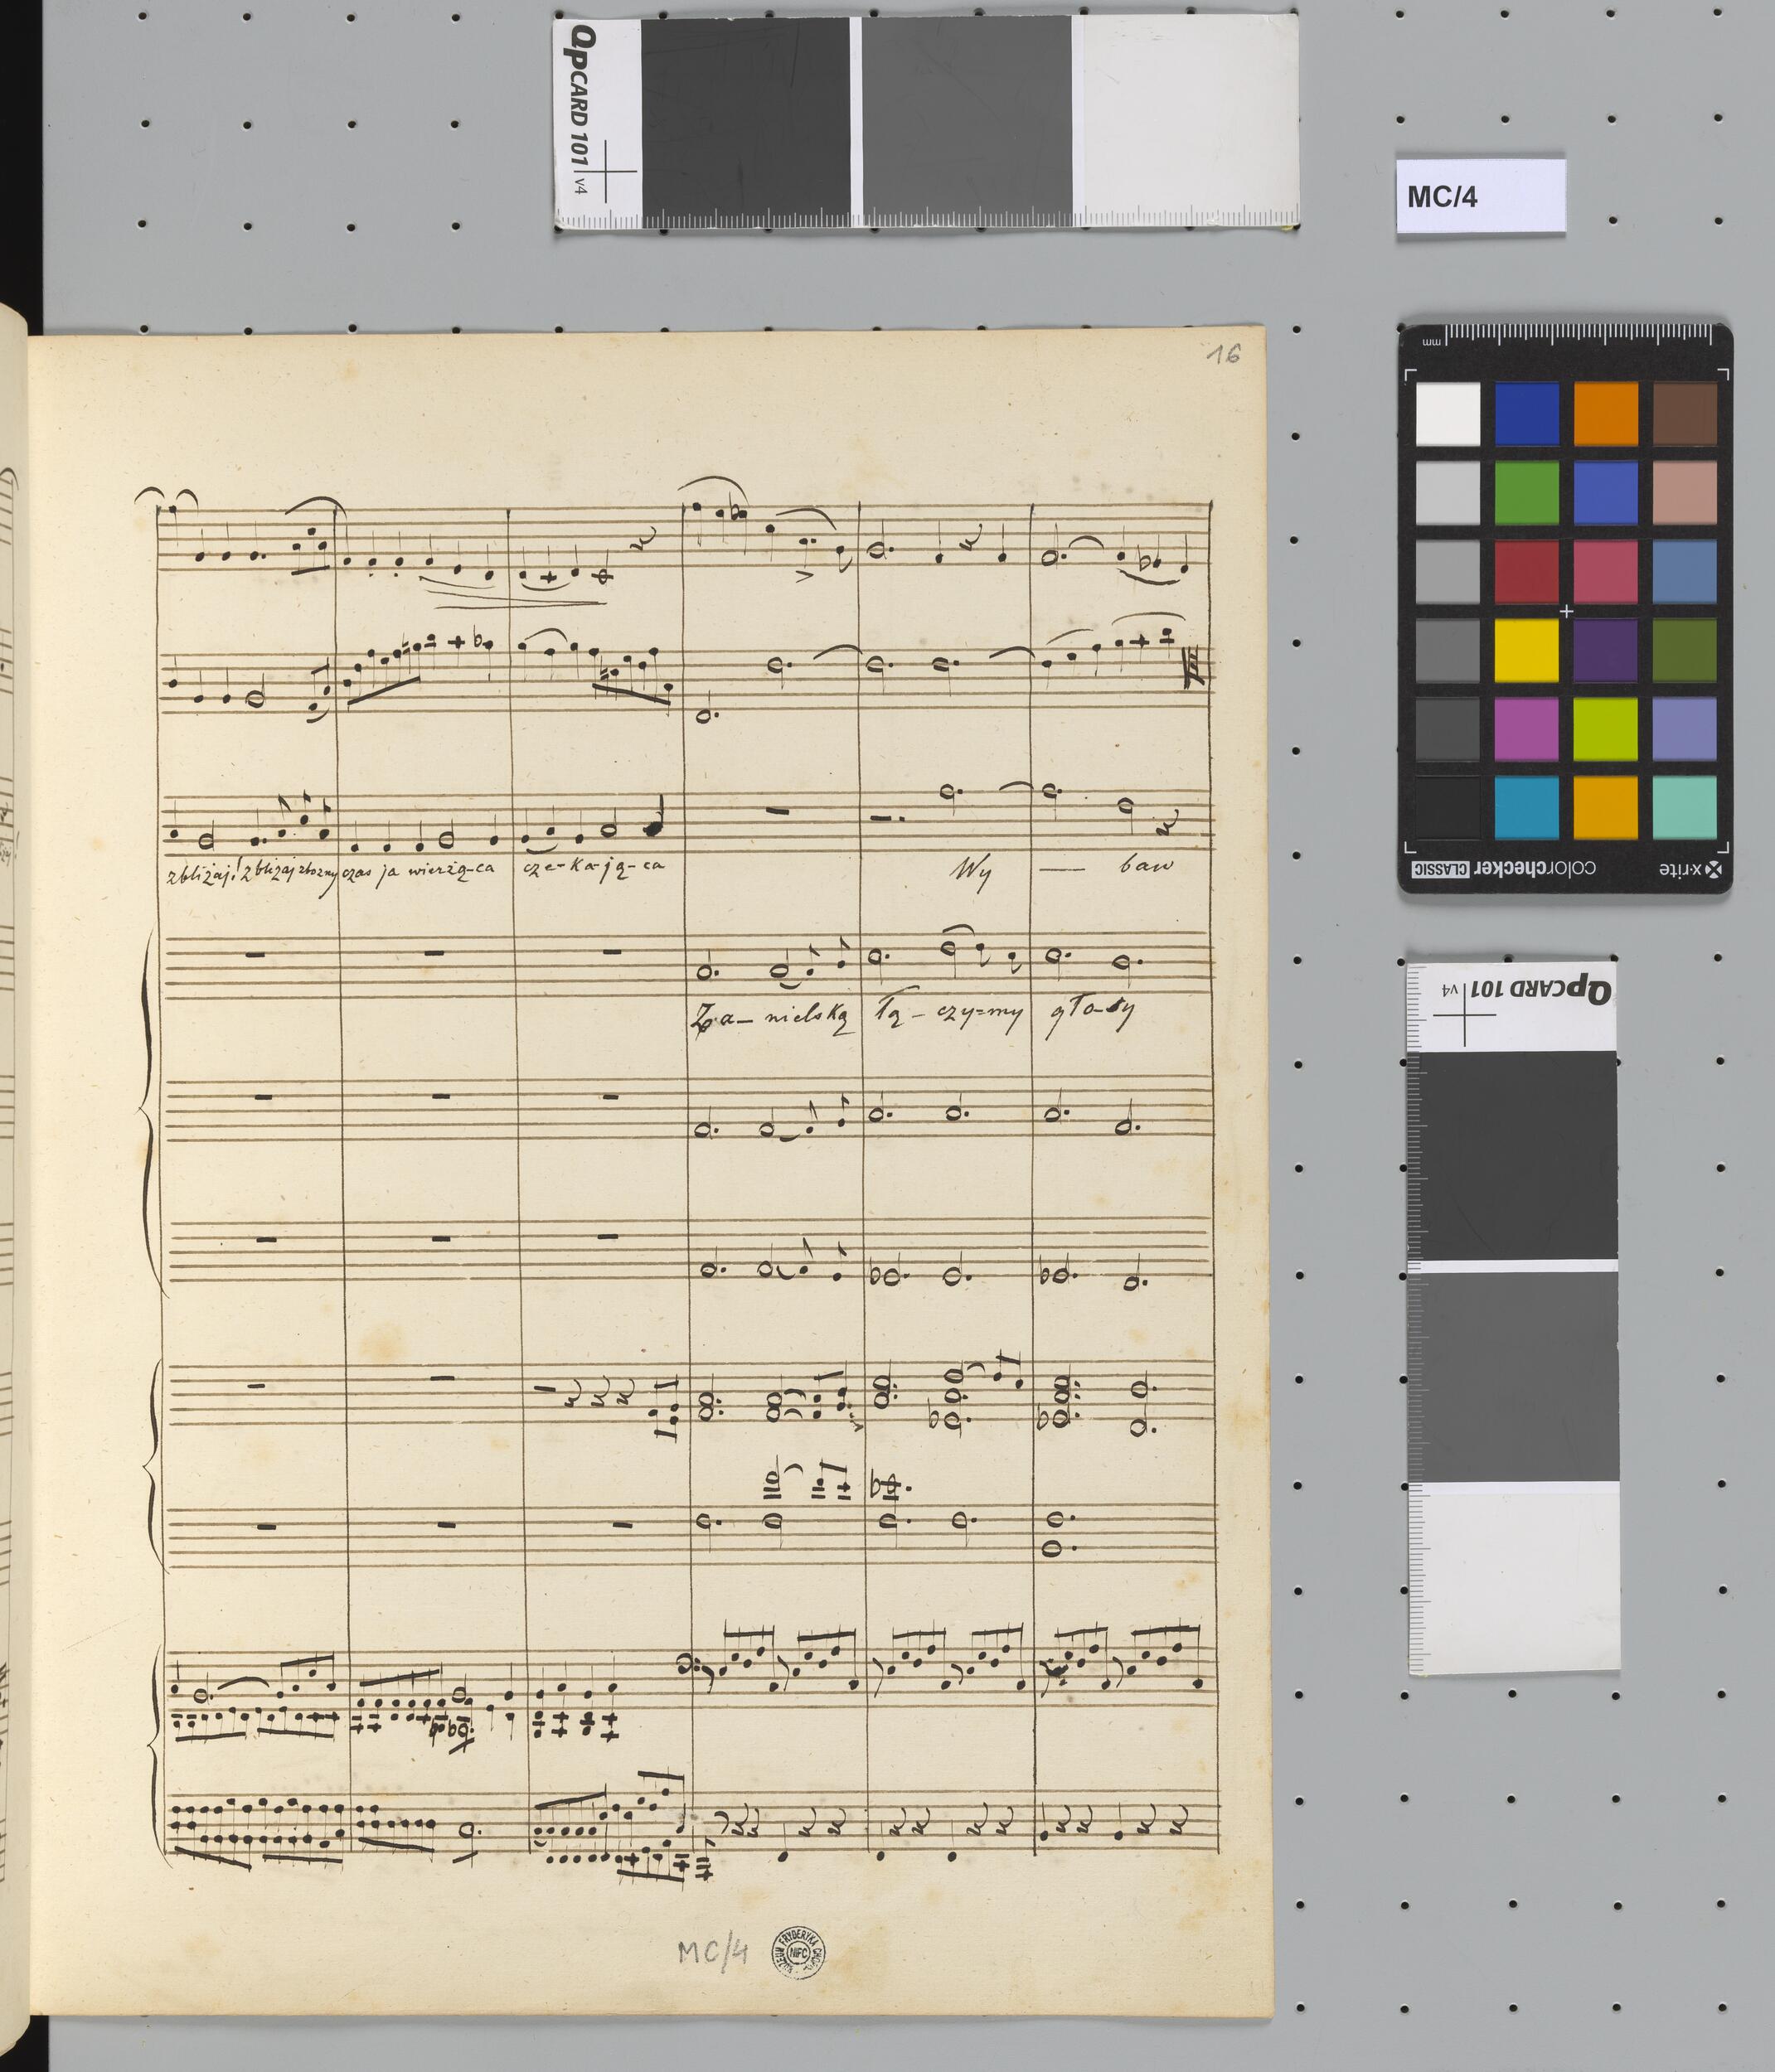
Task: Click the medium gray block on the right OpCard
Action: pos(1513,1376)
